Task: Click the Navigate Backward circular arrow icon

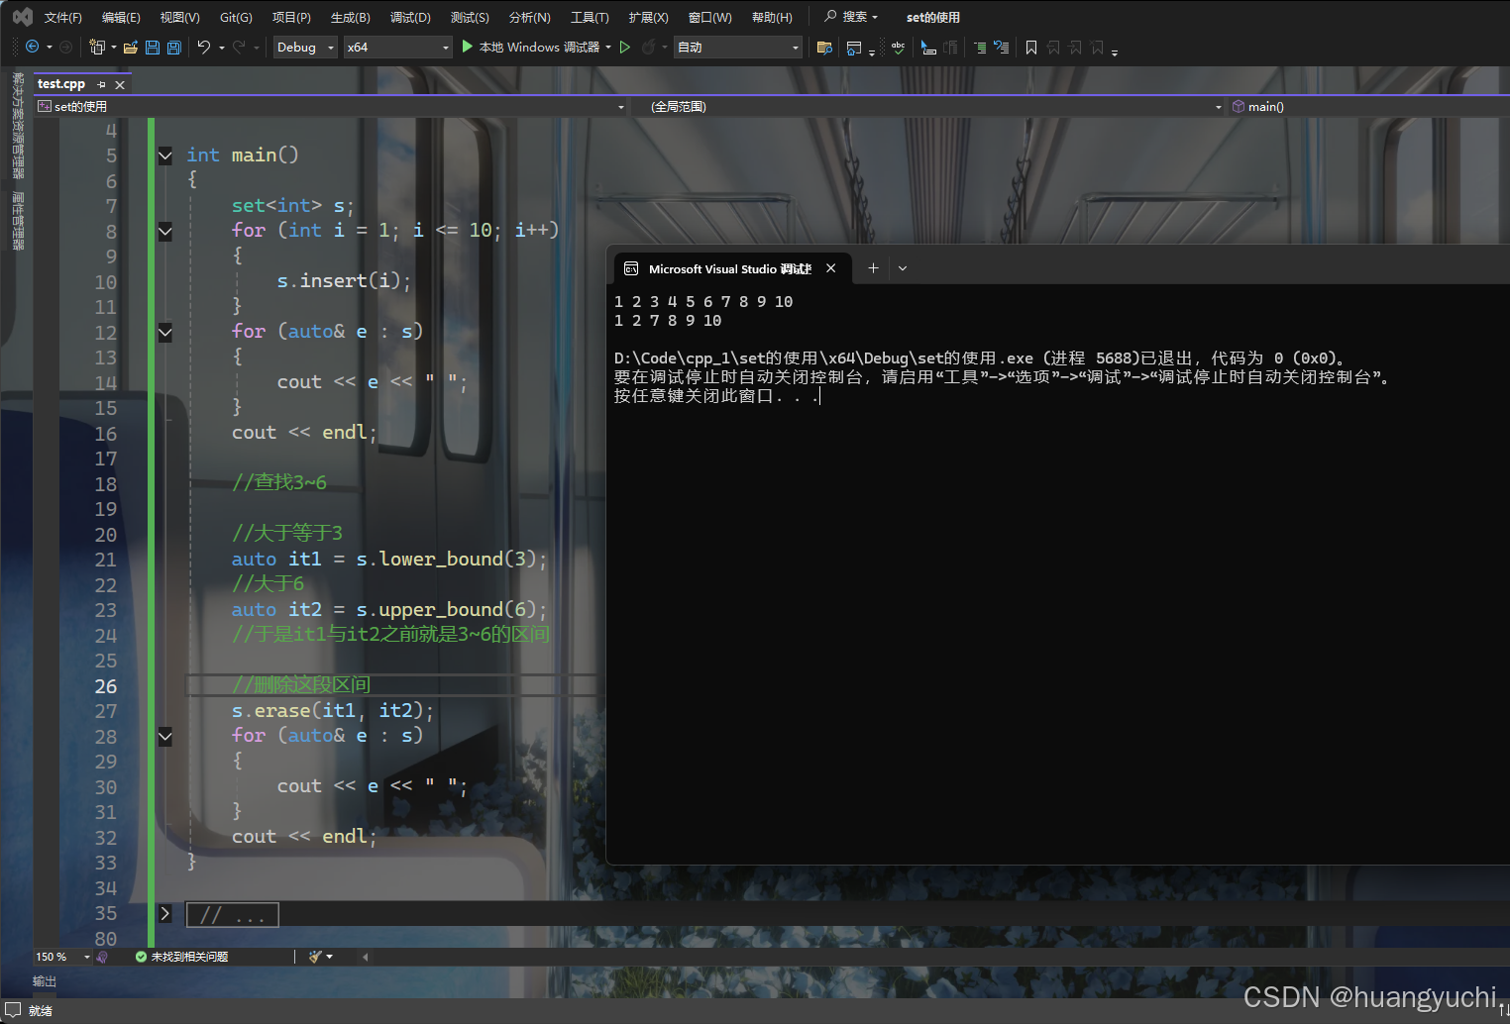Action: (33, 47)
